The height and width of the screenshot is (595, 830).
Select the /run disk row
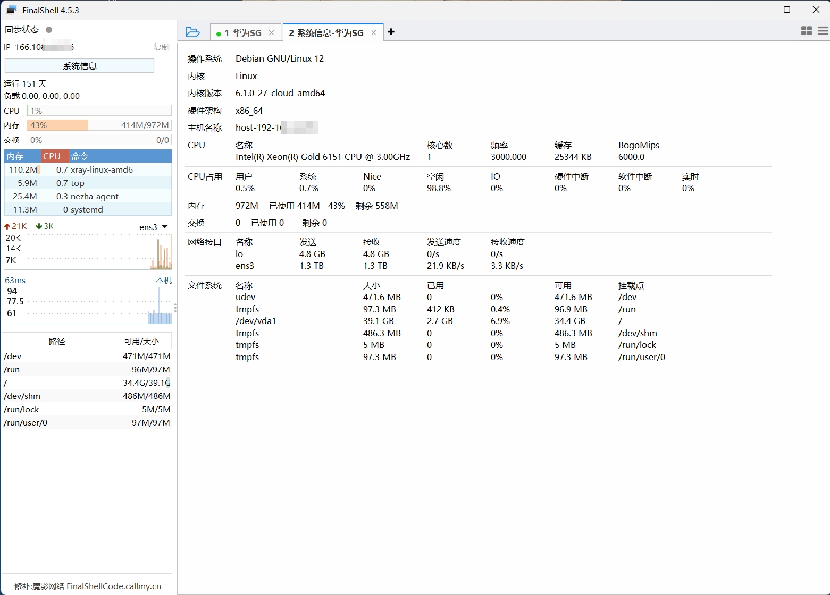tap(87, 369)
